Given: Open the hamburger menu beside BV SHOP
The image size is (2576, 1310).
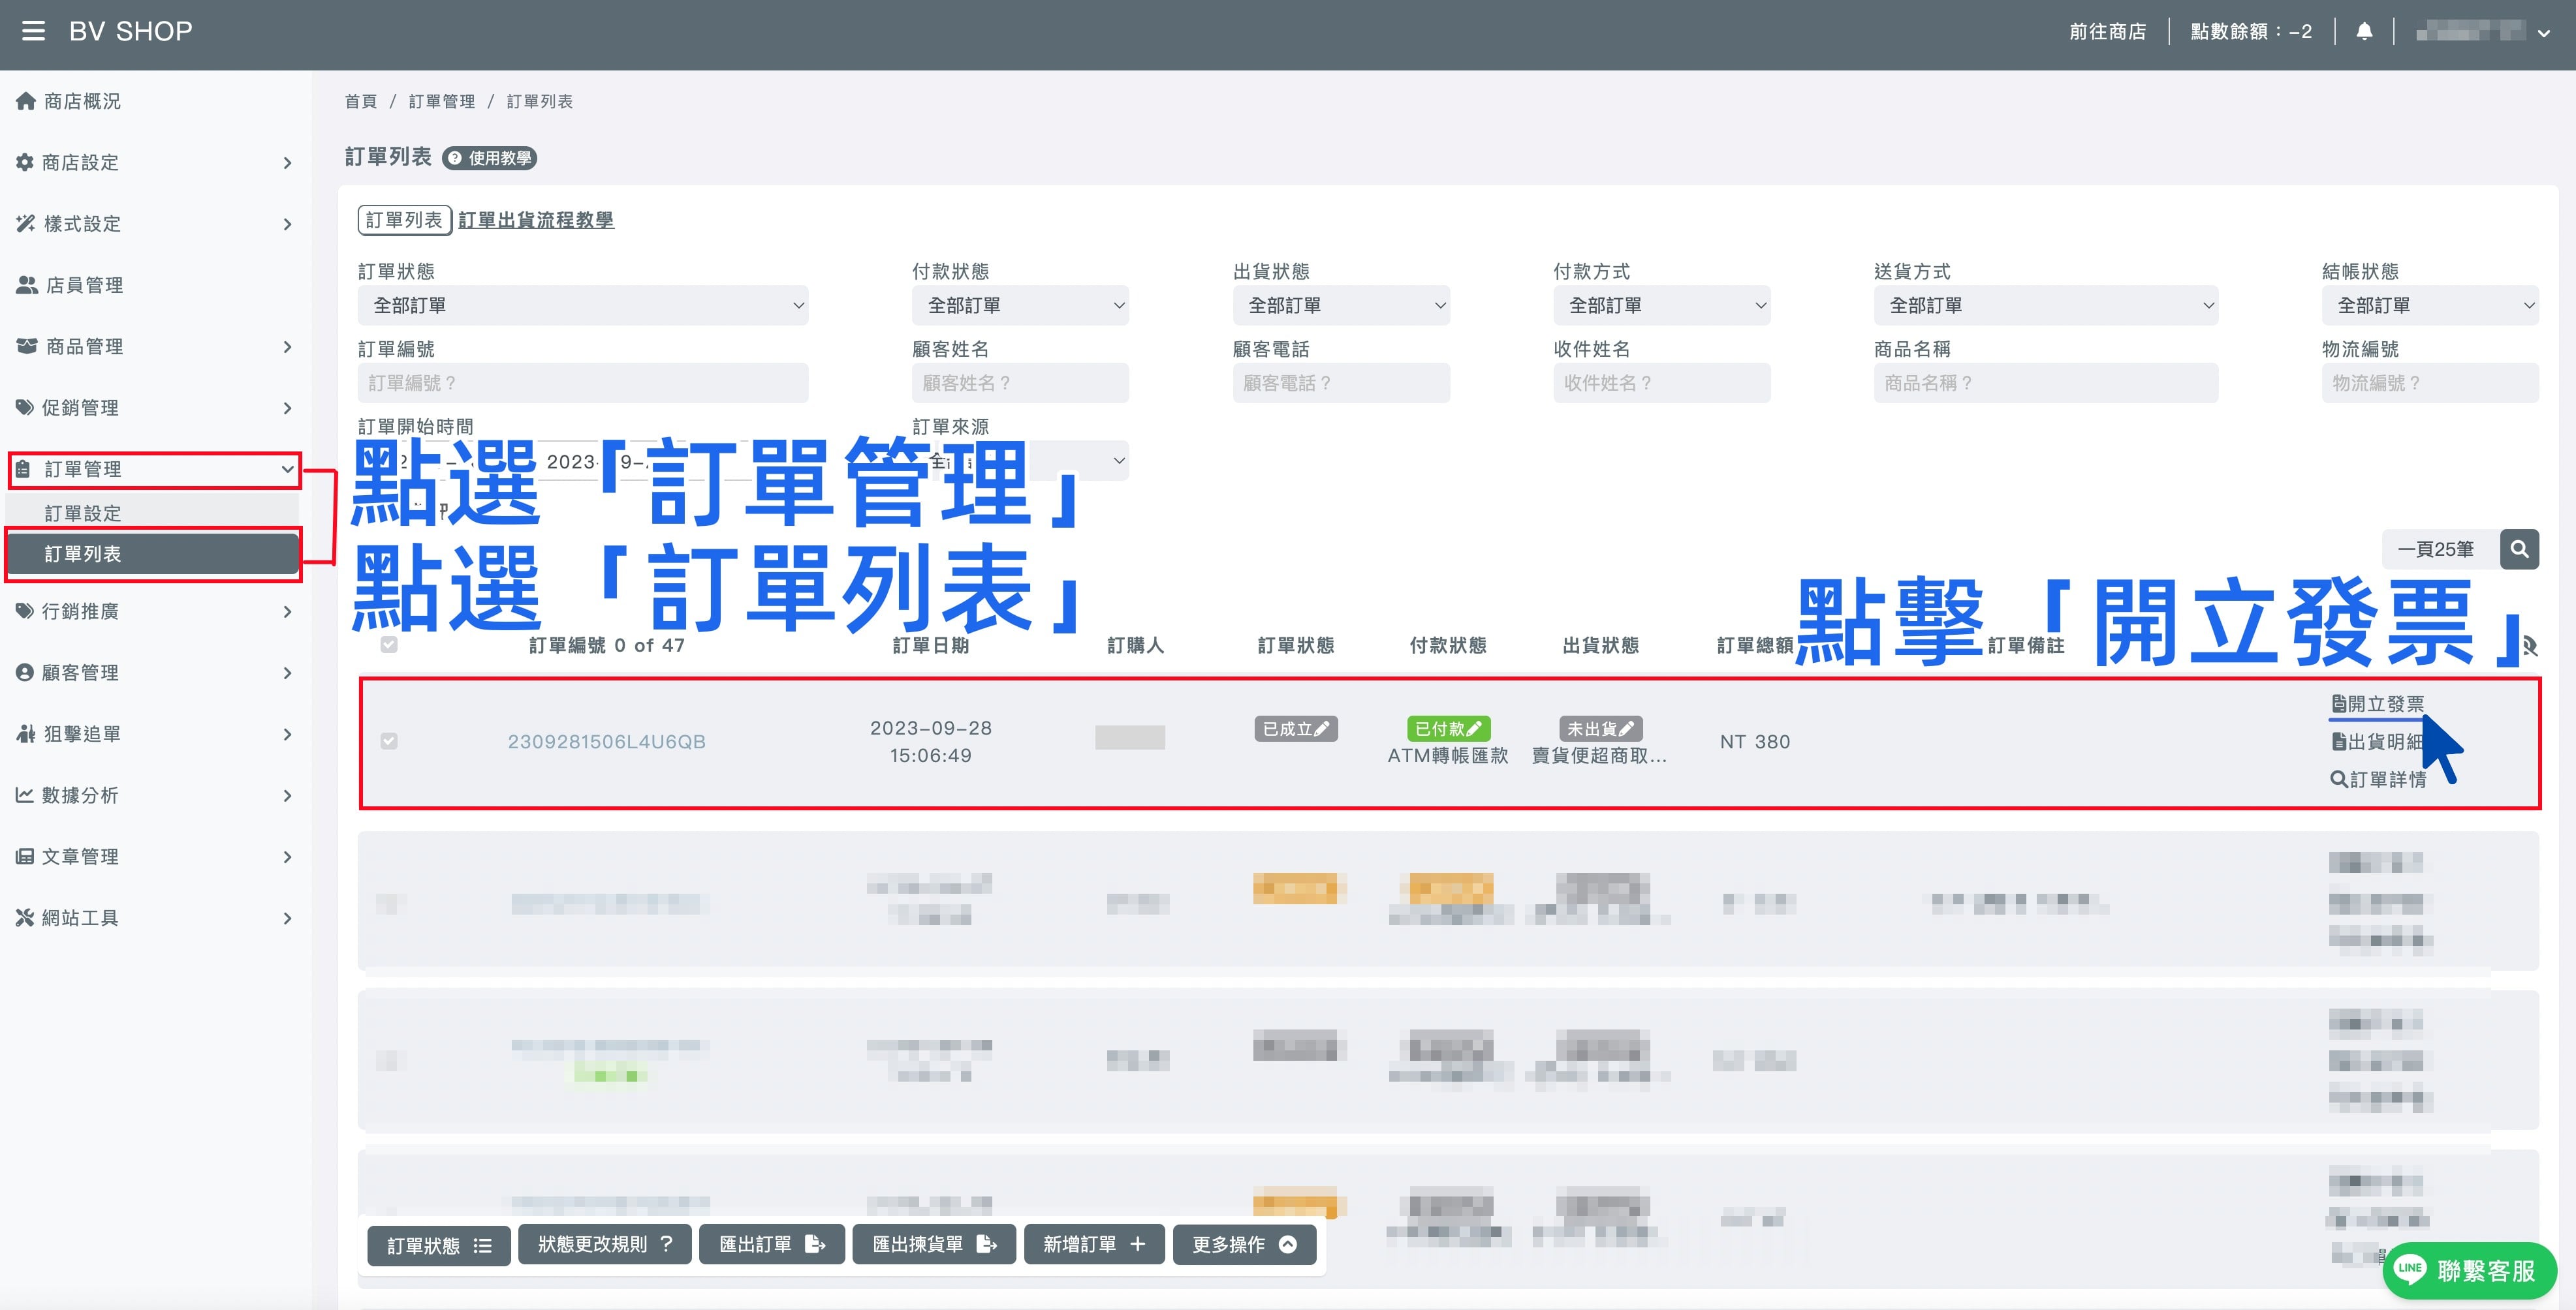Looking at the screenshot, I should click(x=33, y=31).
